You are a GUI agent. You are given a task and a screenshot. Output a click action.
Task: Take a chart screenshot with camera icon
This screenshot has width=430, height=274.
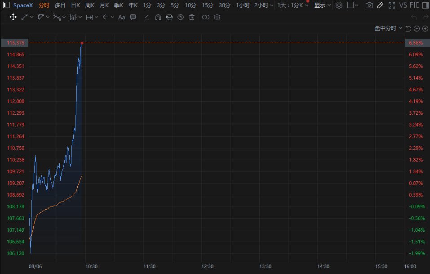tap(369, 5)
